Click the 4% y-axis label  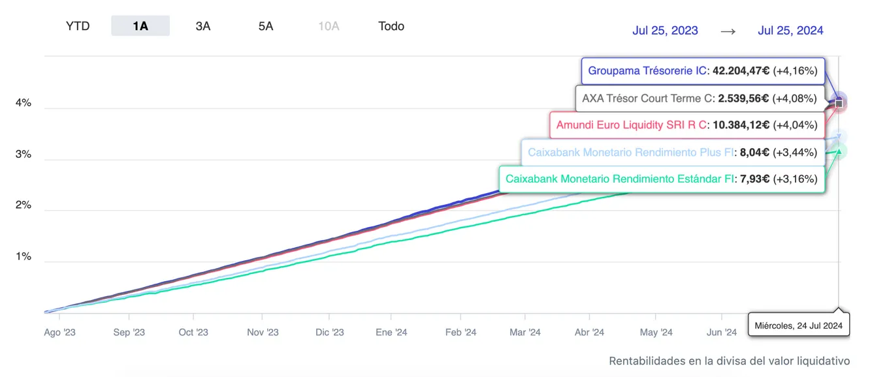point(24,103)
